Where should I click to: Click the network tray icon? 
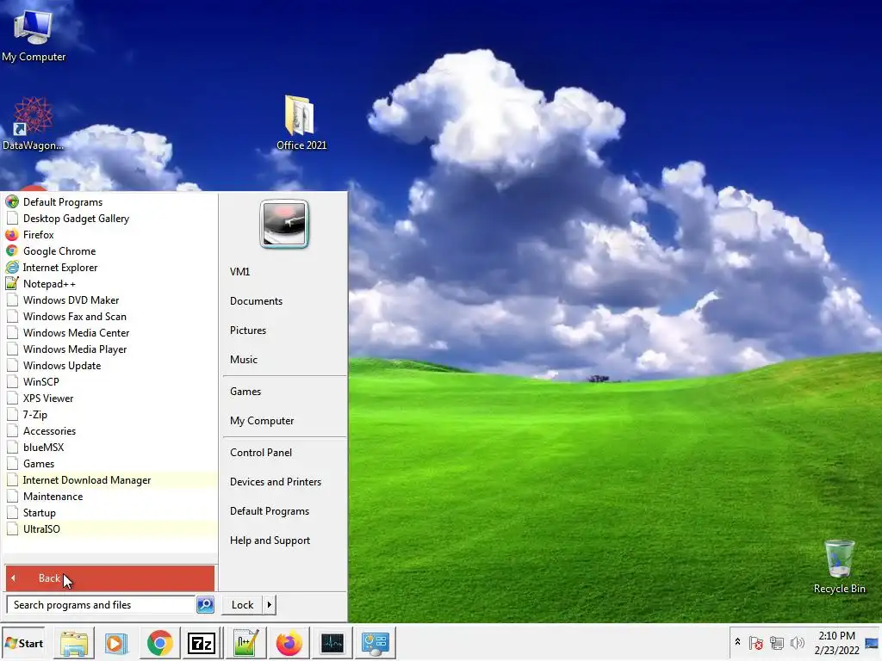point(777,643)
